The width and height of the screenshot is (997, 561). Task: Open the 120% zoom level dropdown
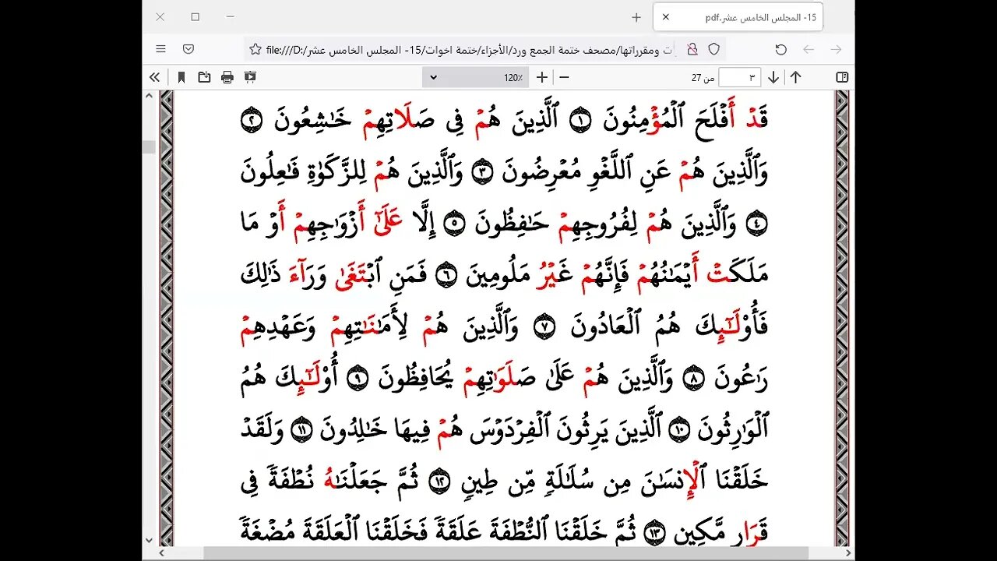pyautogui.click(x=476, y=77)
